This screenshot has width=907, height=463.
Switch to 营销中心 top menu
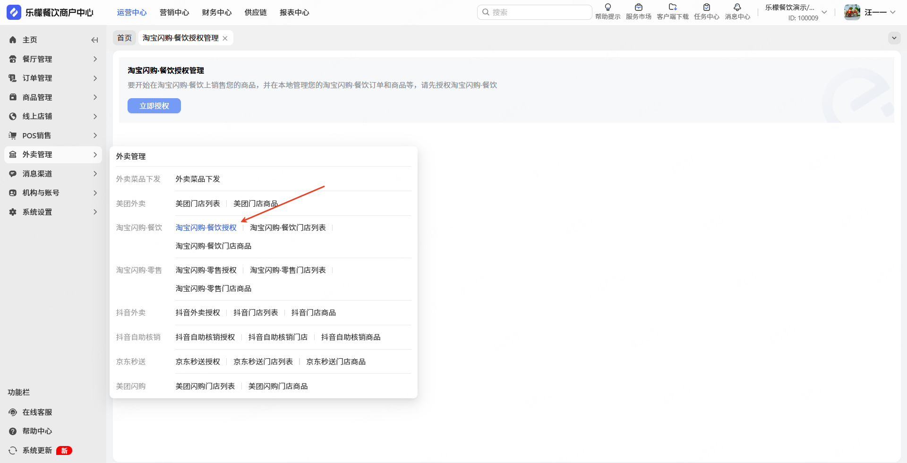[x=174, y=12]
